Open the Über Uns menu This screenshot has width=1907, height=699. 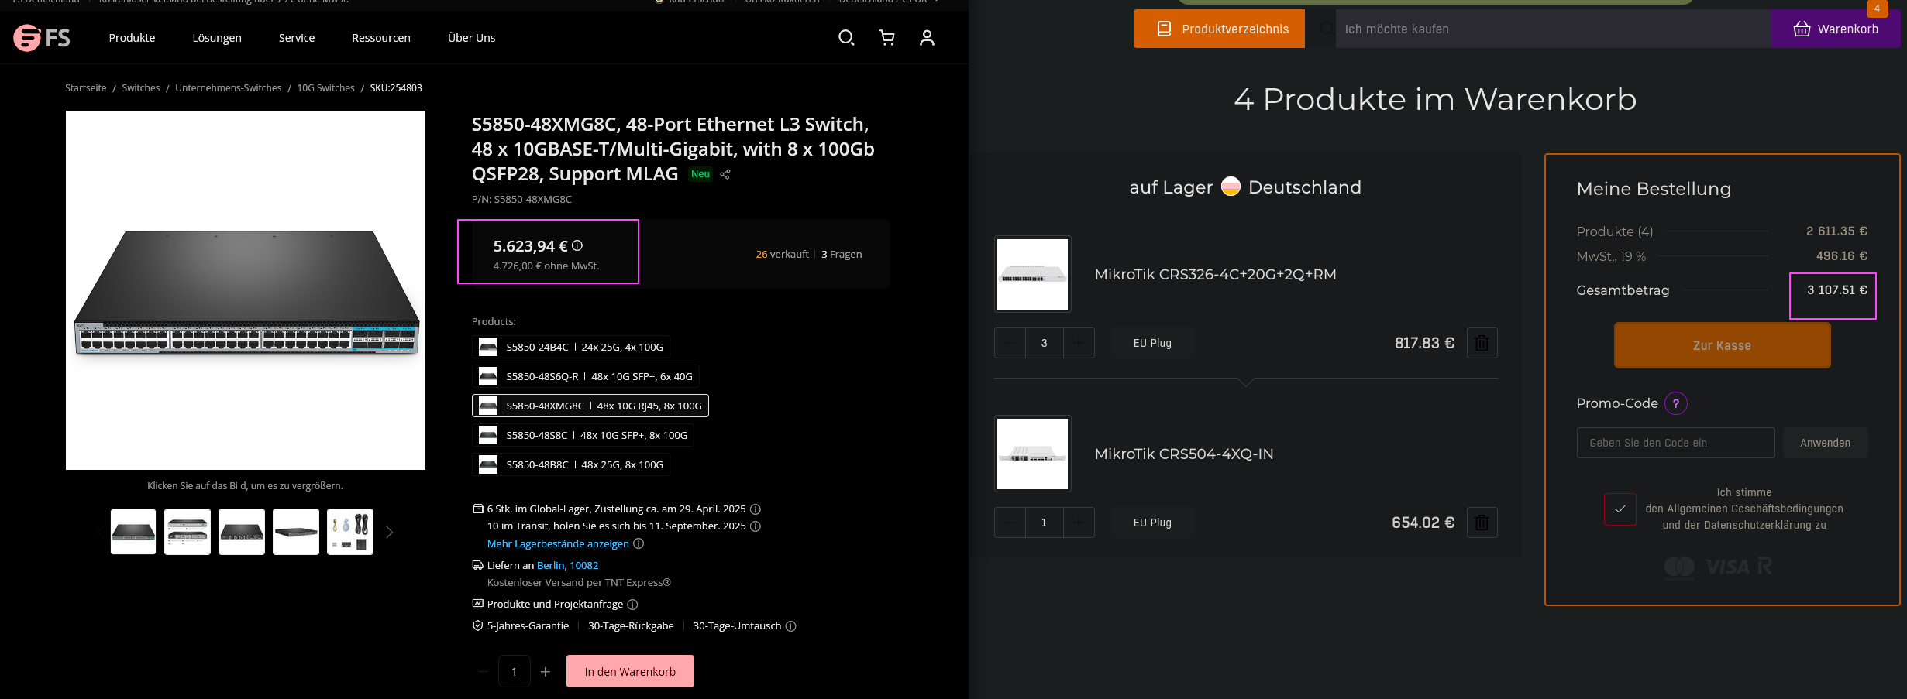click(x=471, y=38)
